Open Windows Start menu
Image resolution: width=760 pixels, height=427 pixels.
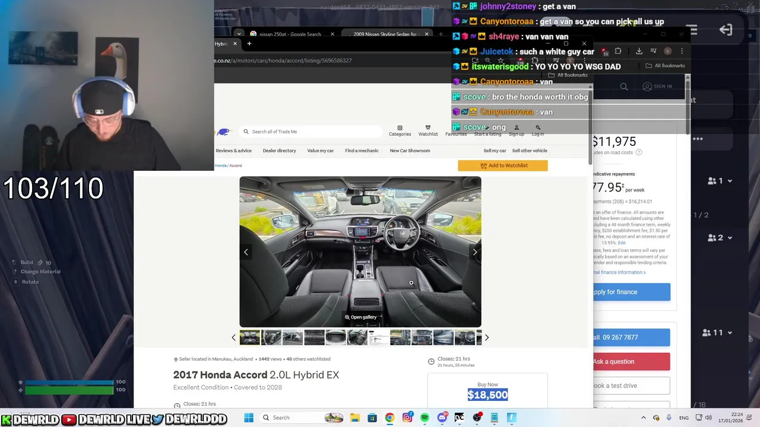[x=249, y=418]
